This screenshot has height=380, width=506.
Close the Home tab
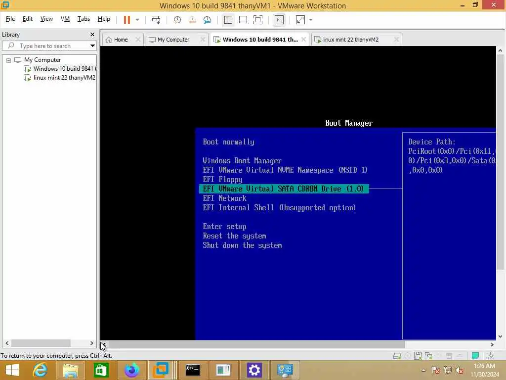(138, 39)
